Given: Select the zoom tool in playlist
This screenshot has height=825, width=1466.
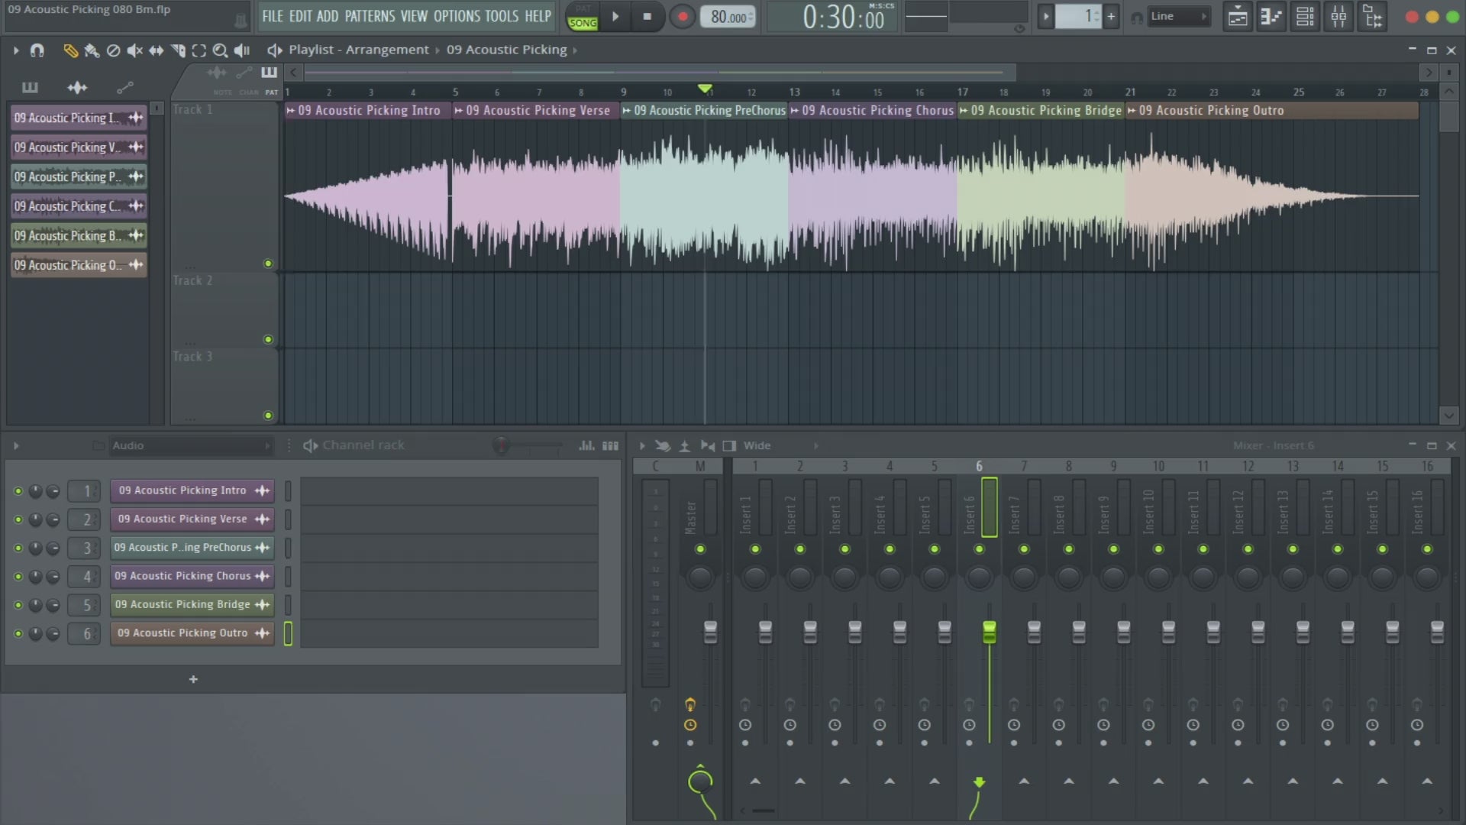Looking at the screenshot, I should [221, 50].
